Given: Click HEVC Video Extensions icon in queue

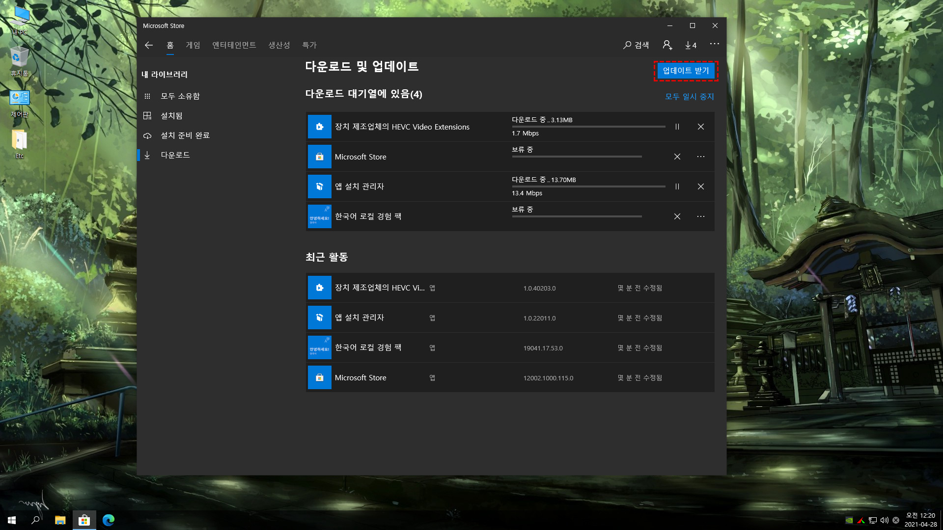Looking at the screenshot, I should [x=320, y=127].
